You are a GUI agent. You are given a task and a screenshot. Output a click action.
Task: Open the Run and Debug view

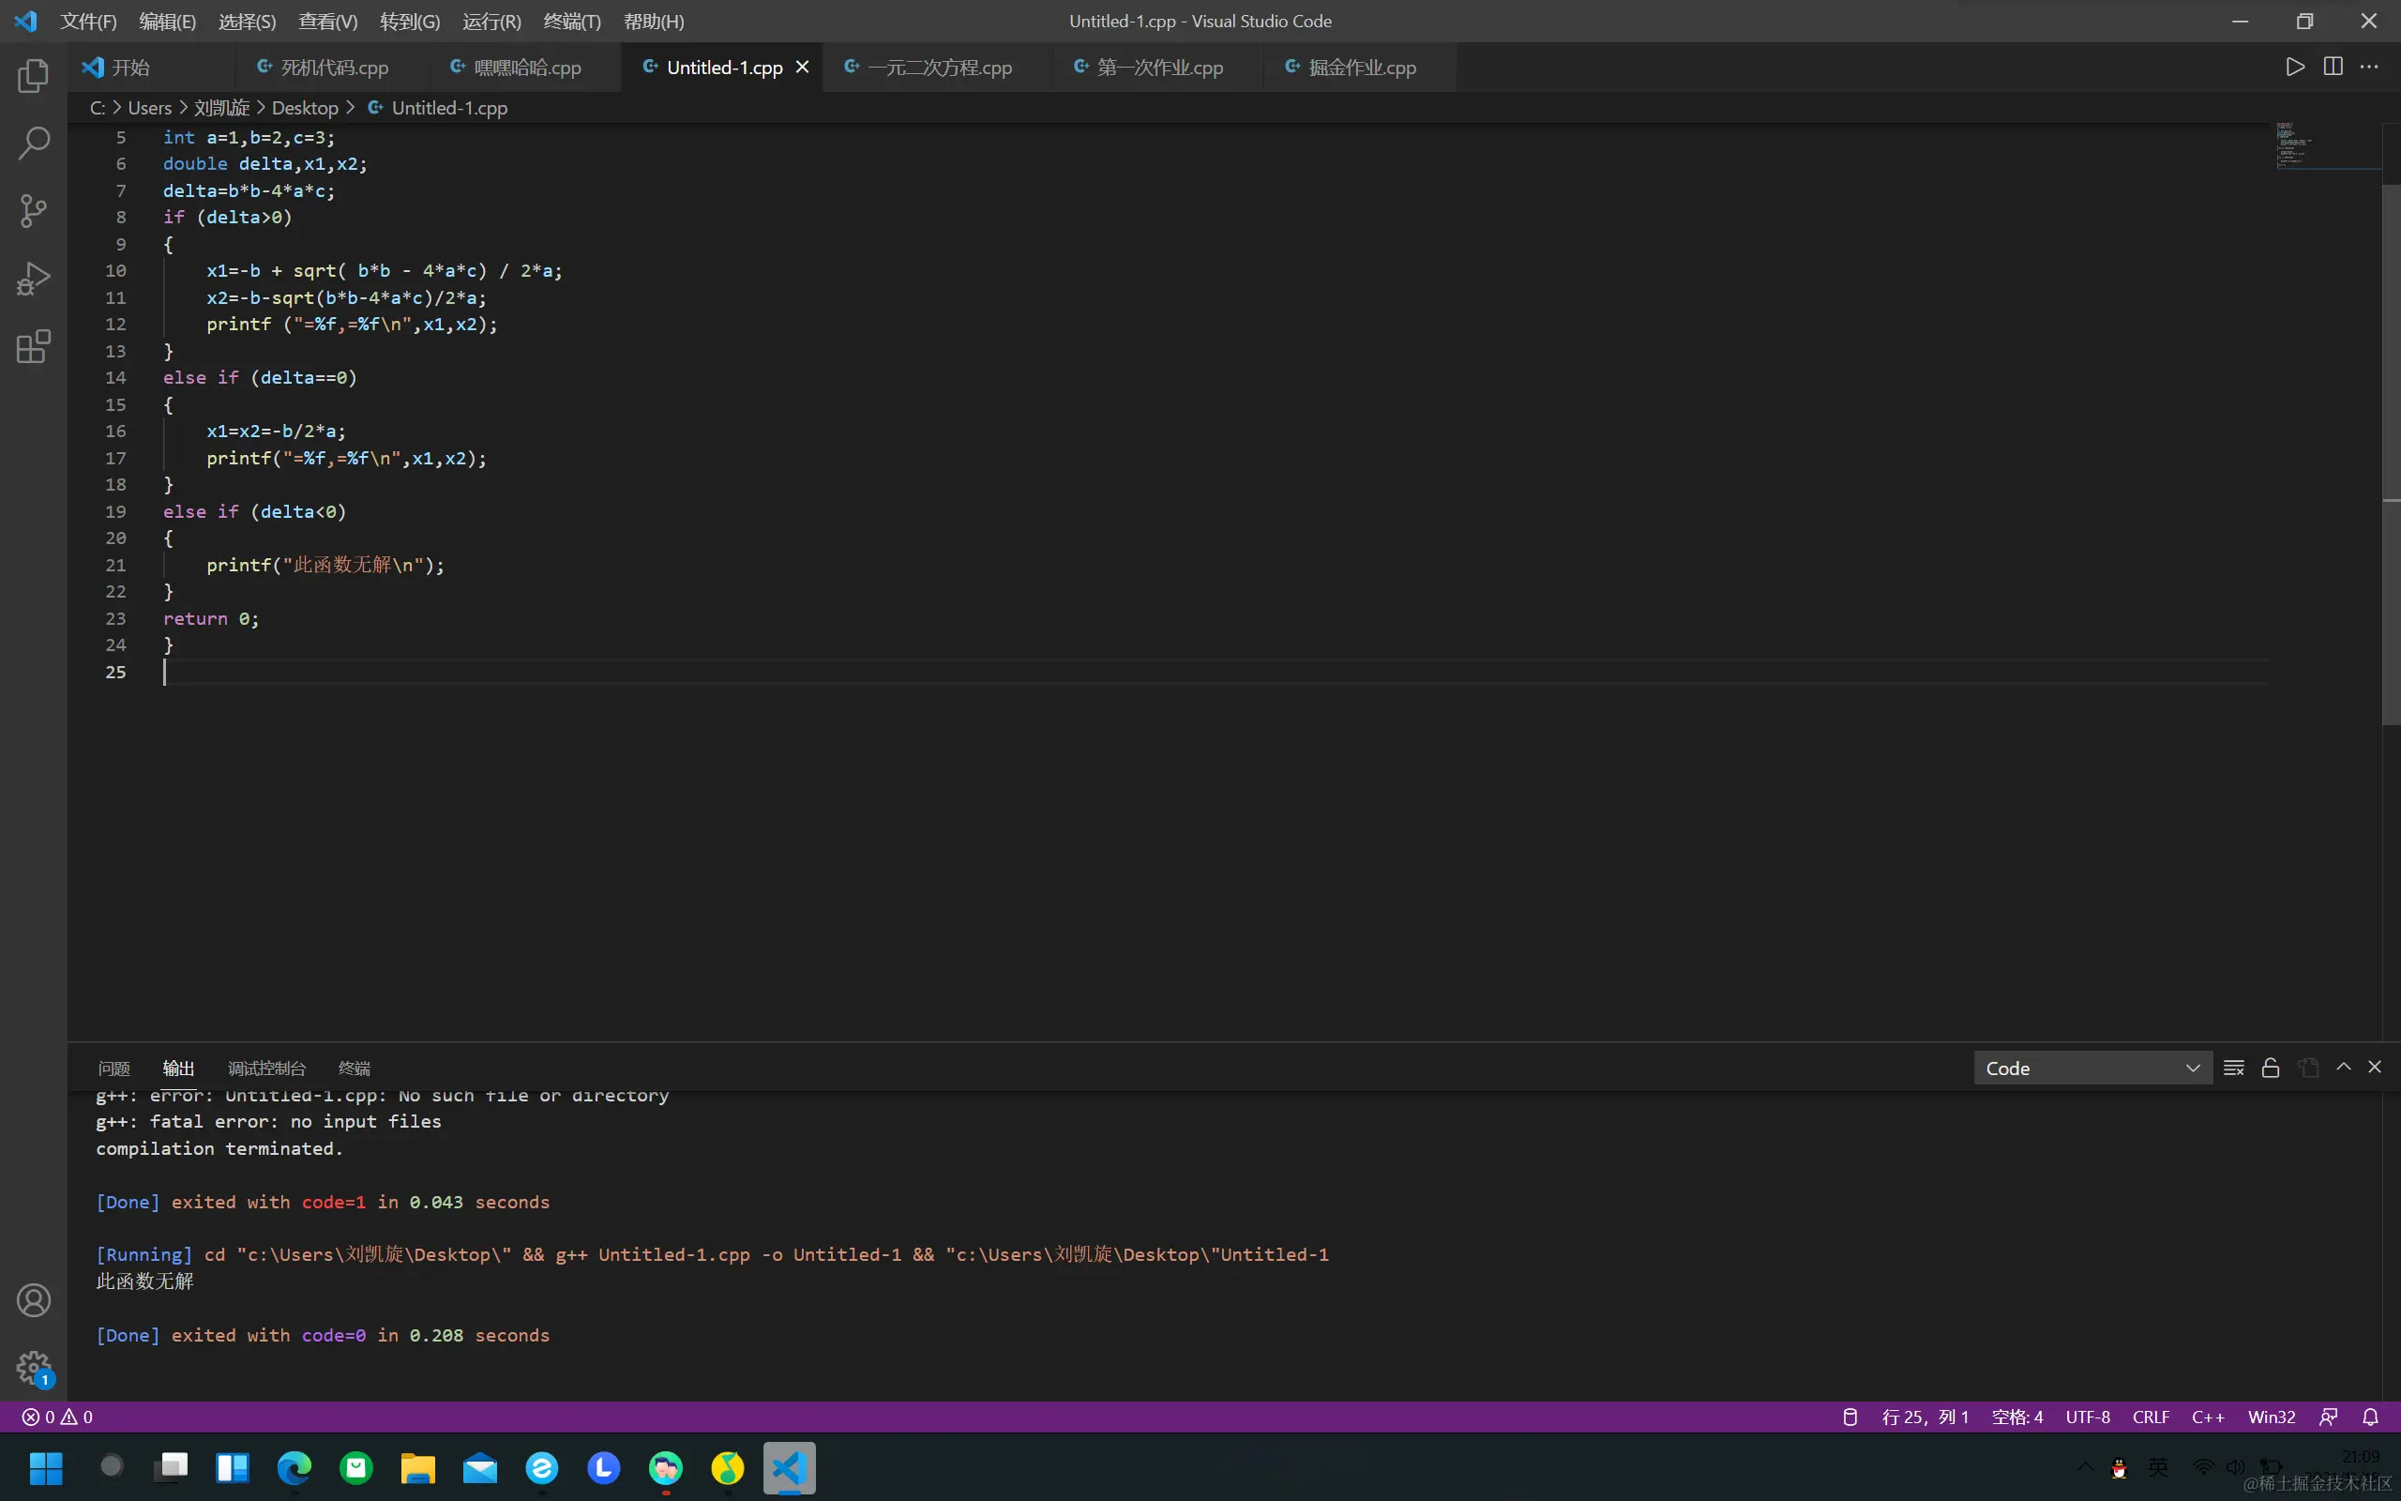coord(33,279)
